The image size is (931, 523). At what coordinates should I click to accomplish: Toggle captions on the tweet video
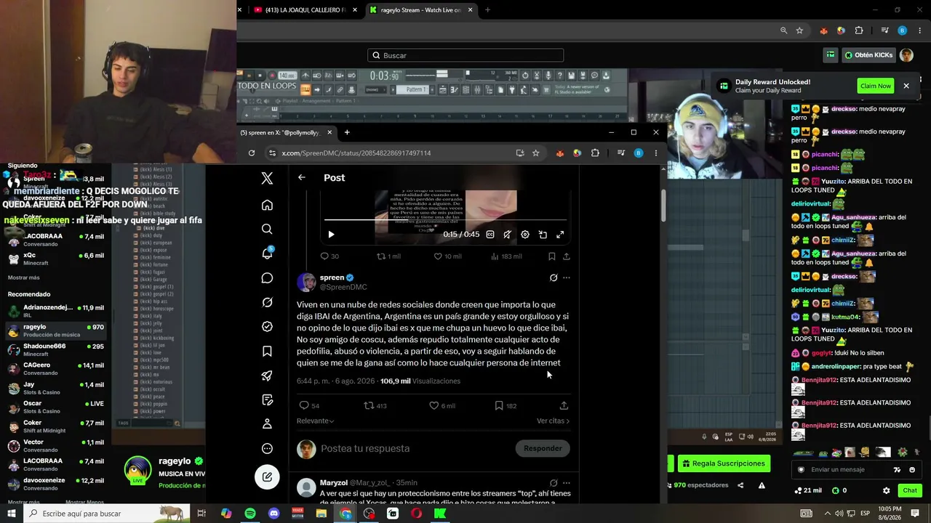point(490,235)
